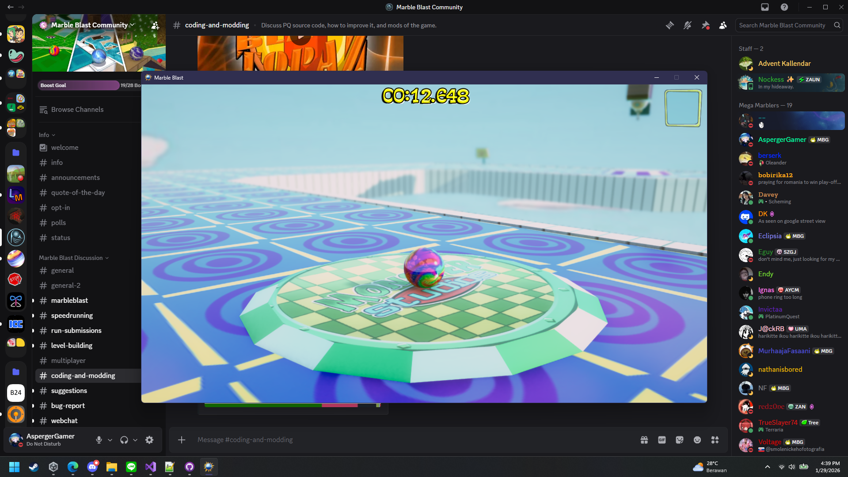
Task: Go to the speedrunning channel
Action: click(x=72, y=316)
